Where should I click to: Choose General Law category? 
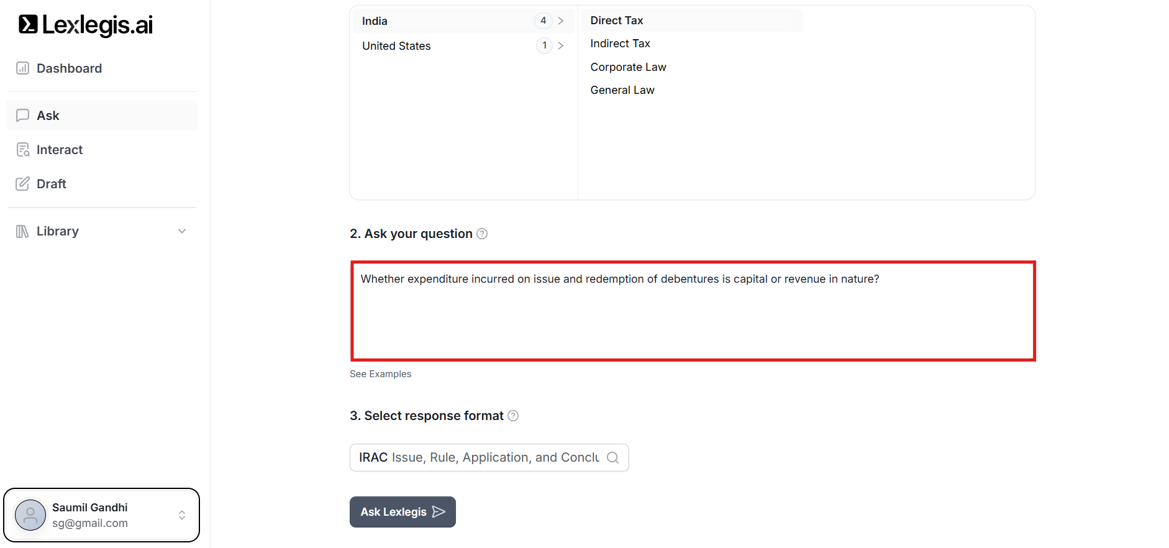click(622, 90)
